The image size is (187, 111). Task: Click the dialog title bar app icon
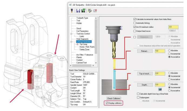[x=71, y=5]
